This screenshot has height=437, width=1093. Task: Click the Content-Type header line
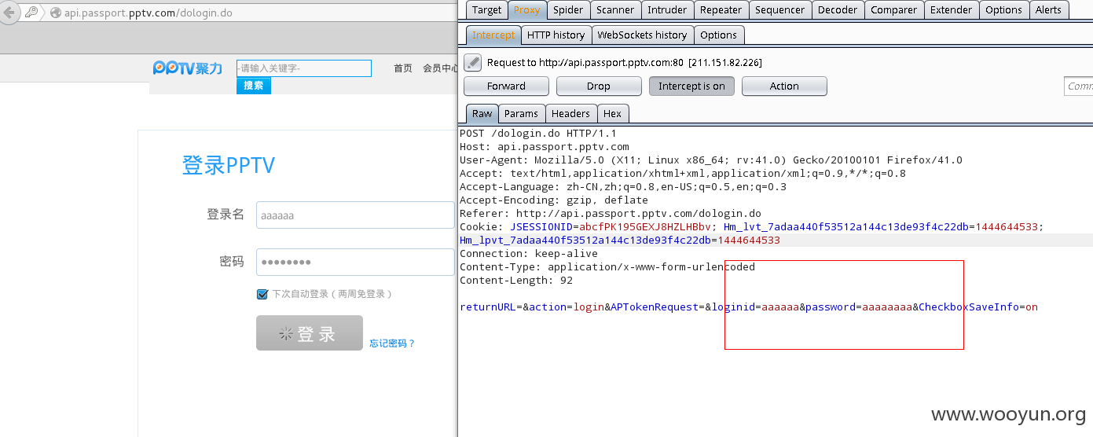(x=607, y=267)
